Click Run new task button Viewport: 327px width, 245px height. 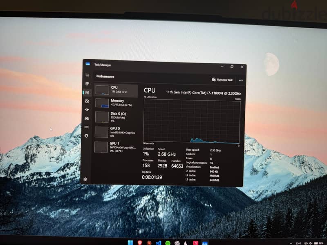tap(222, 80)
